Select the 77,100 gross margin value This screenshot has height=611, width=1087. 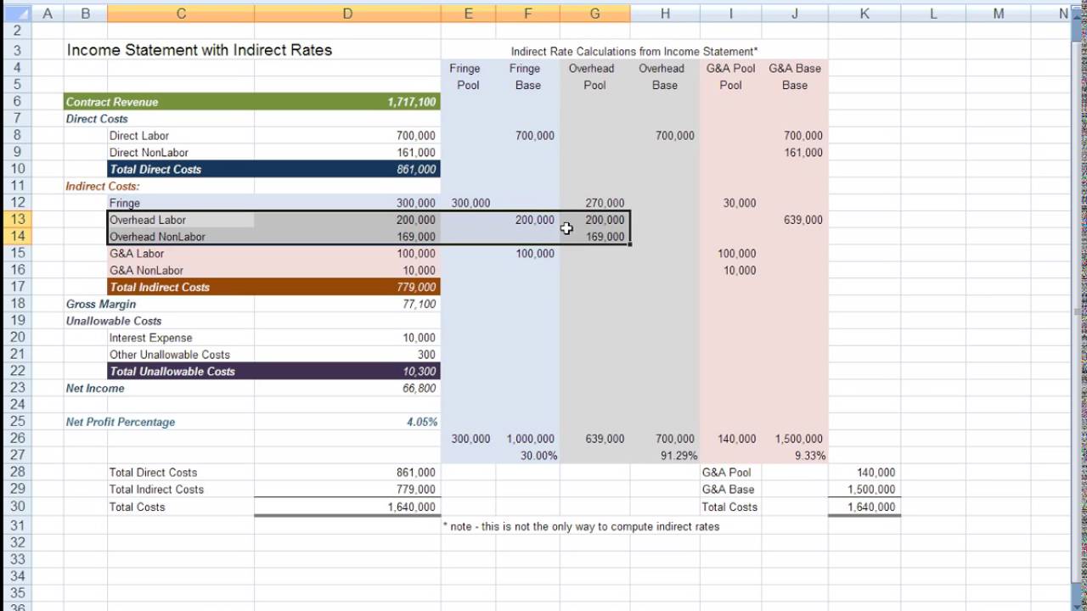point(347,304)
